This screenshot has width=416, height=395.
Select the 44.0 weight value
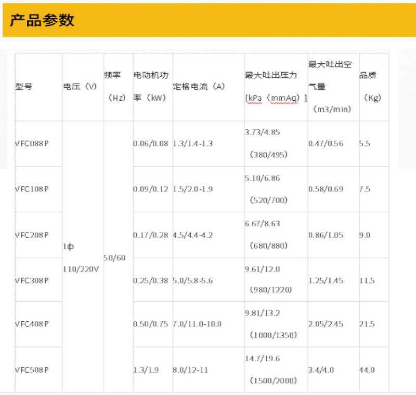[x=367, y=370]
